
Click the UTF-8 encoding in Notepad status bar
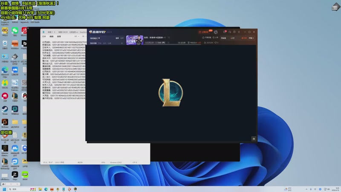135,163
